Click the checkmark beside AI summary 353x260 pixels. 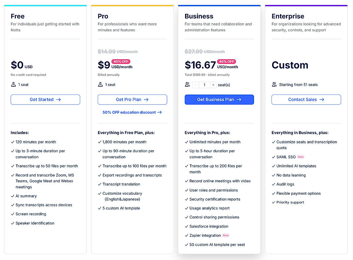tap(12, 196)
